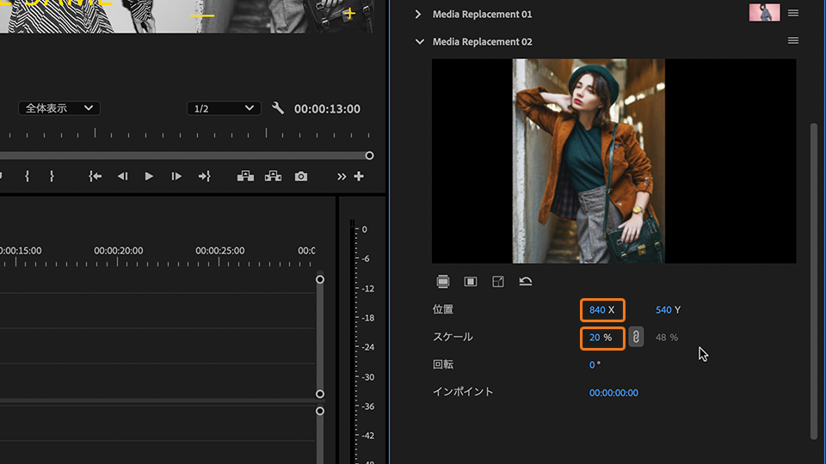Screen dimensions: 826x464
Task: Open the 全体表示 zoom level dropdown
Action: click(x=59, y=108)
